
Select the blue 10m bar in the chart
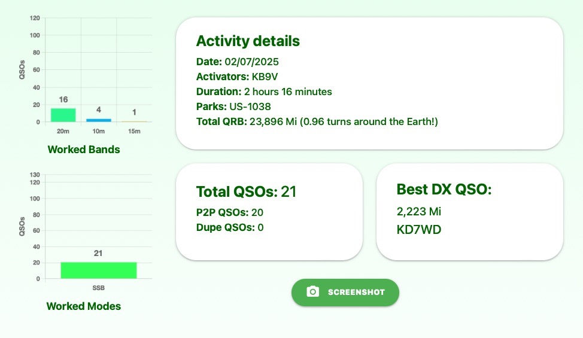(x=98, y=120)
